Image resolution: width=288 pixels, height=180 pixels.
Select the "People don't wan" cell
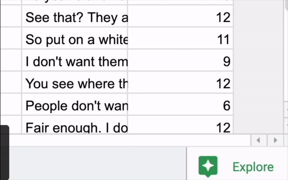pos(75,104)
